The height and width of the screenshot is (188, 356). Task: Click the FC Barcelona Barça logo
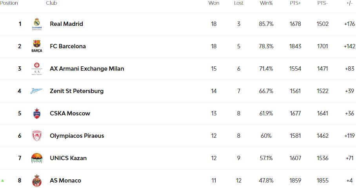(37, 46)
